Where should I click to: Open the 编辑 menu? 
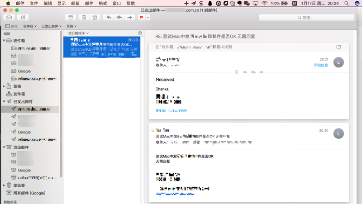pos(48,3)
